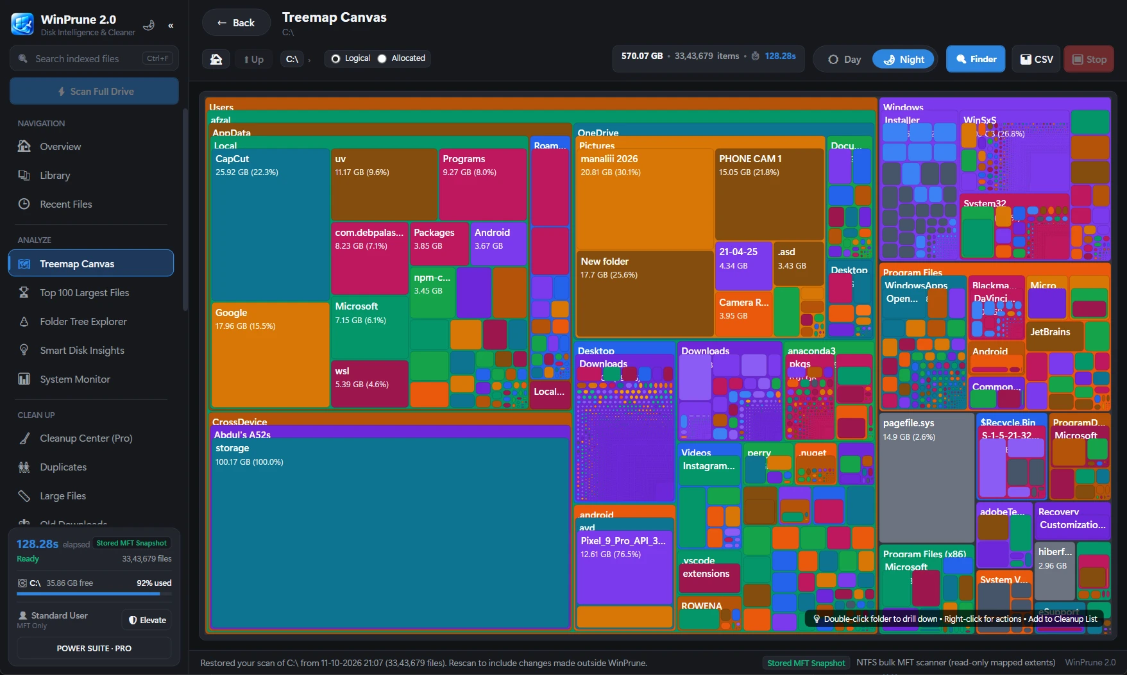Image resolution: width=1127 pixels, height=675 pixels.
Task: Select the Logical size radio option
Action: pyautogui.click(x=350, y=58)
